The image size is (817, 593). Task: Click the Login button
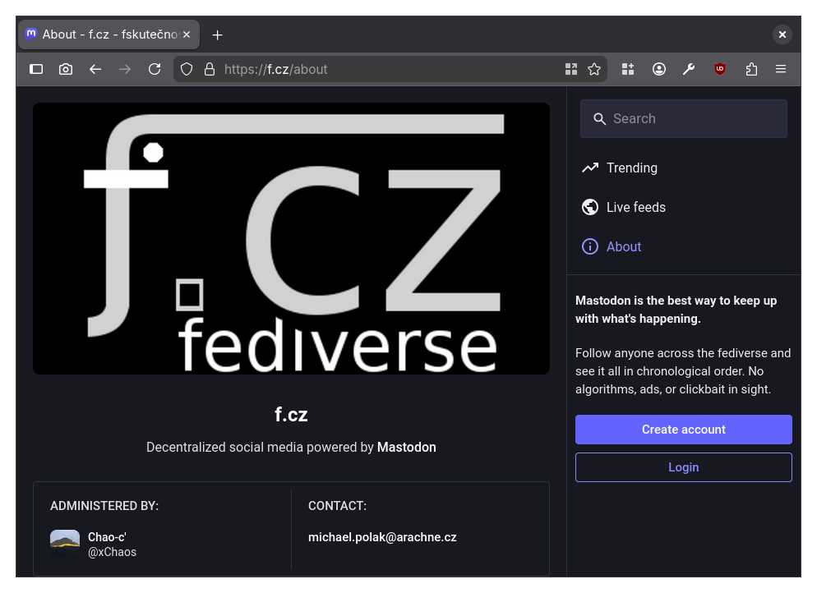point(684,467)
